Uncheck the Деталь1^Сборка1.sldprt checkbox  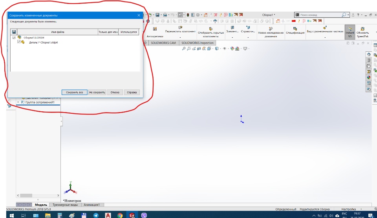19,42
